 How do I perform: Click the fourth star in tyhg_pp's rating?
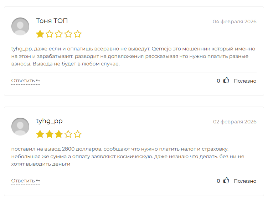pyautogui.click(x=68, y=134)
